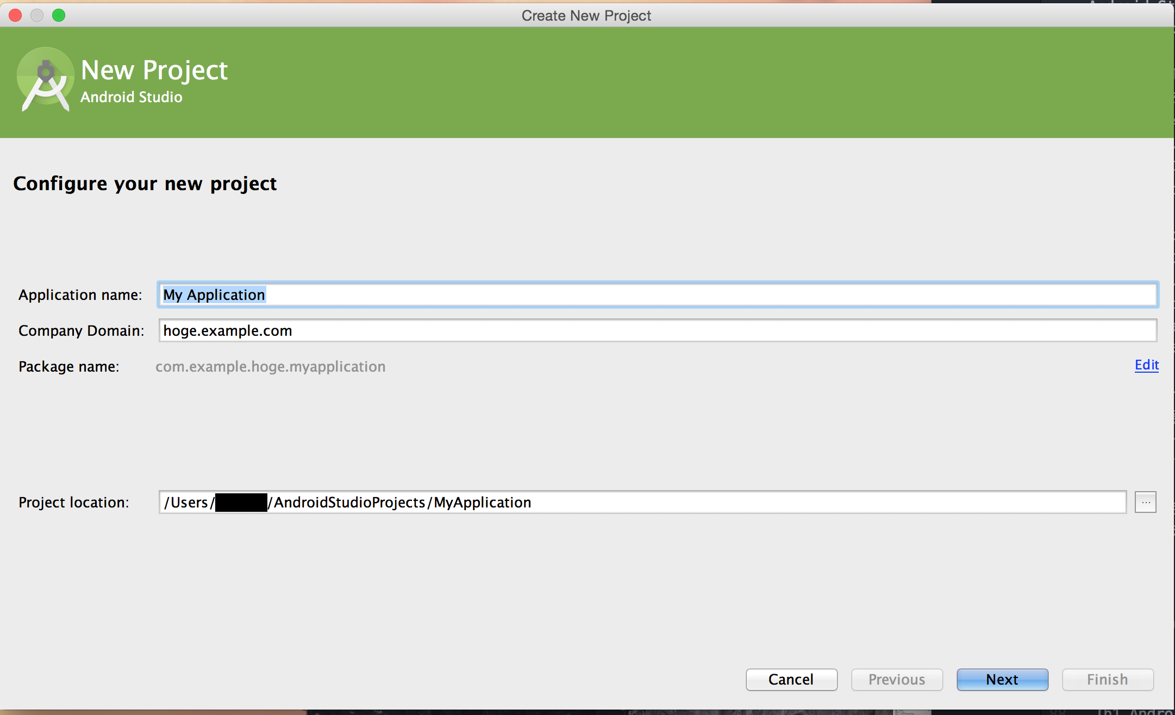Click the Company Domain input field
The image size is (1175, 715).
coord(658,330)
